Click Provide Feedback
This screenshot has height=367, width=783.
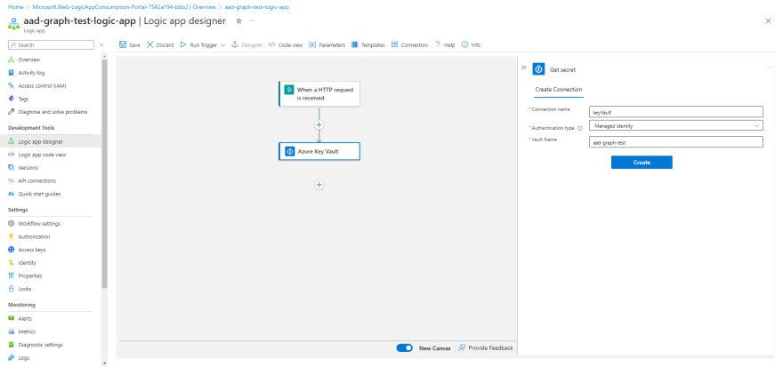(x=486, y=348)
